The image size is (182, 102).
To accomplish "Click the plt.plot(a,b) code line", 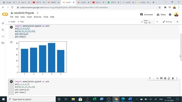I will tap(22, 90).
